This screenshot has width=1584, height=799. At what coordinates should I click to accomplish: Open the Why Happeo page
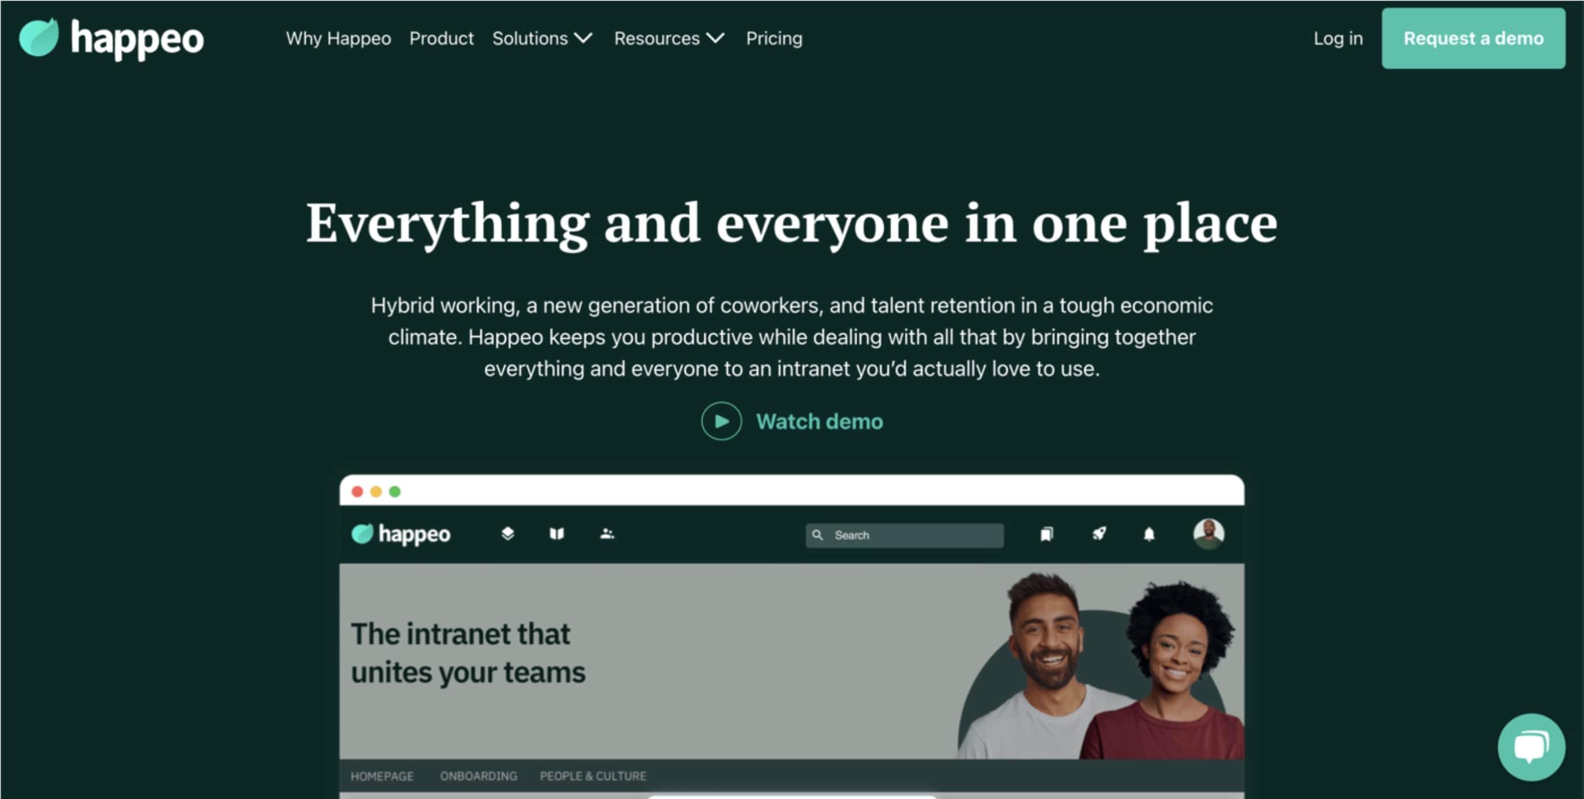[338, 39]
